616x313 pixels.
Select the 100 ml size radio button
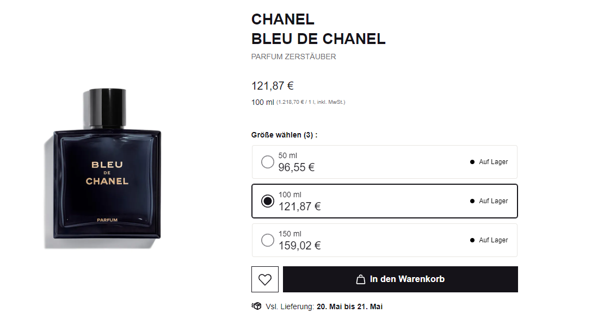[x=267, y=201]
